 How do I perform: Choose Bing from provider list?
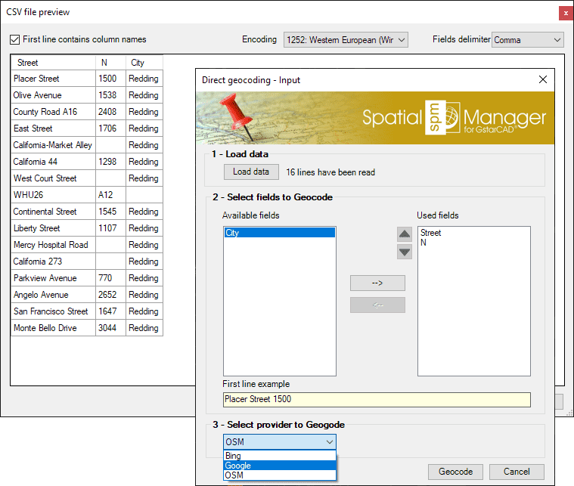point(279,456)
